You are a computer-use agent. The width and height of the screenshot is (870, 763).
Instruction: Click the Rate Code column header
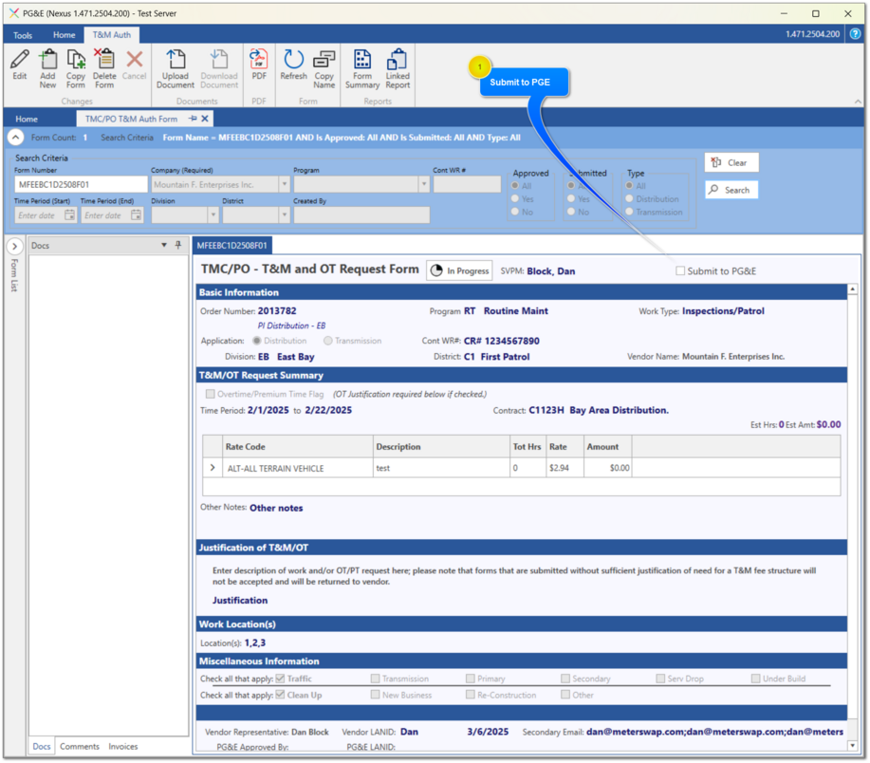[x=297, y=447]
